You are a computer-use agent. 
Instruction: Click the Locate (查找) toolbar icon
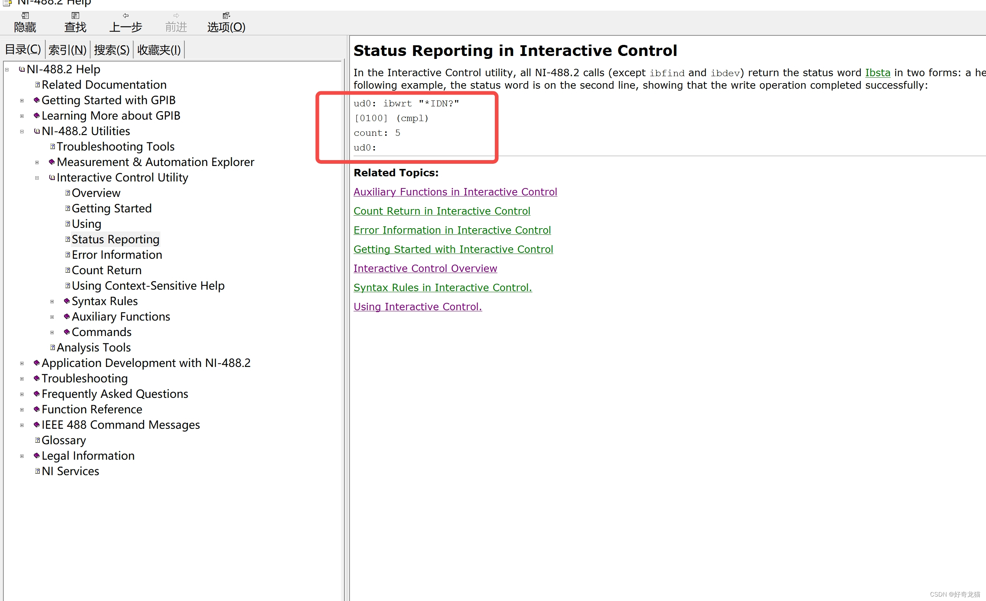[75, 16]
